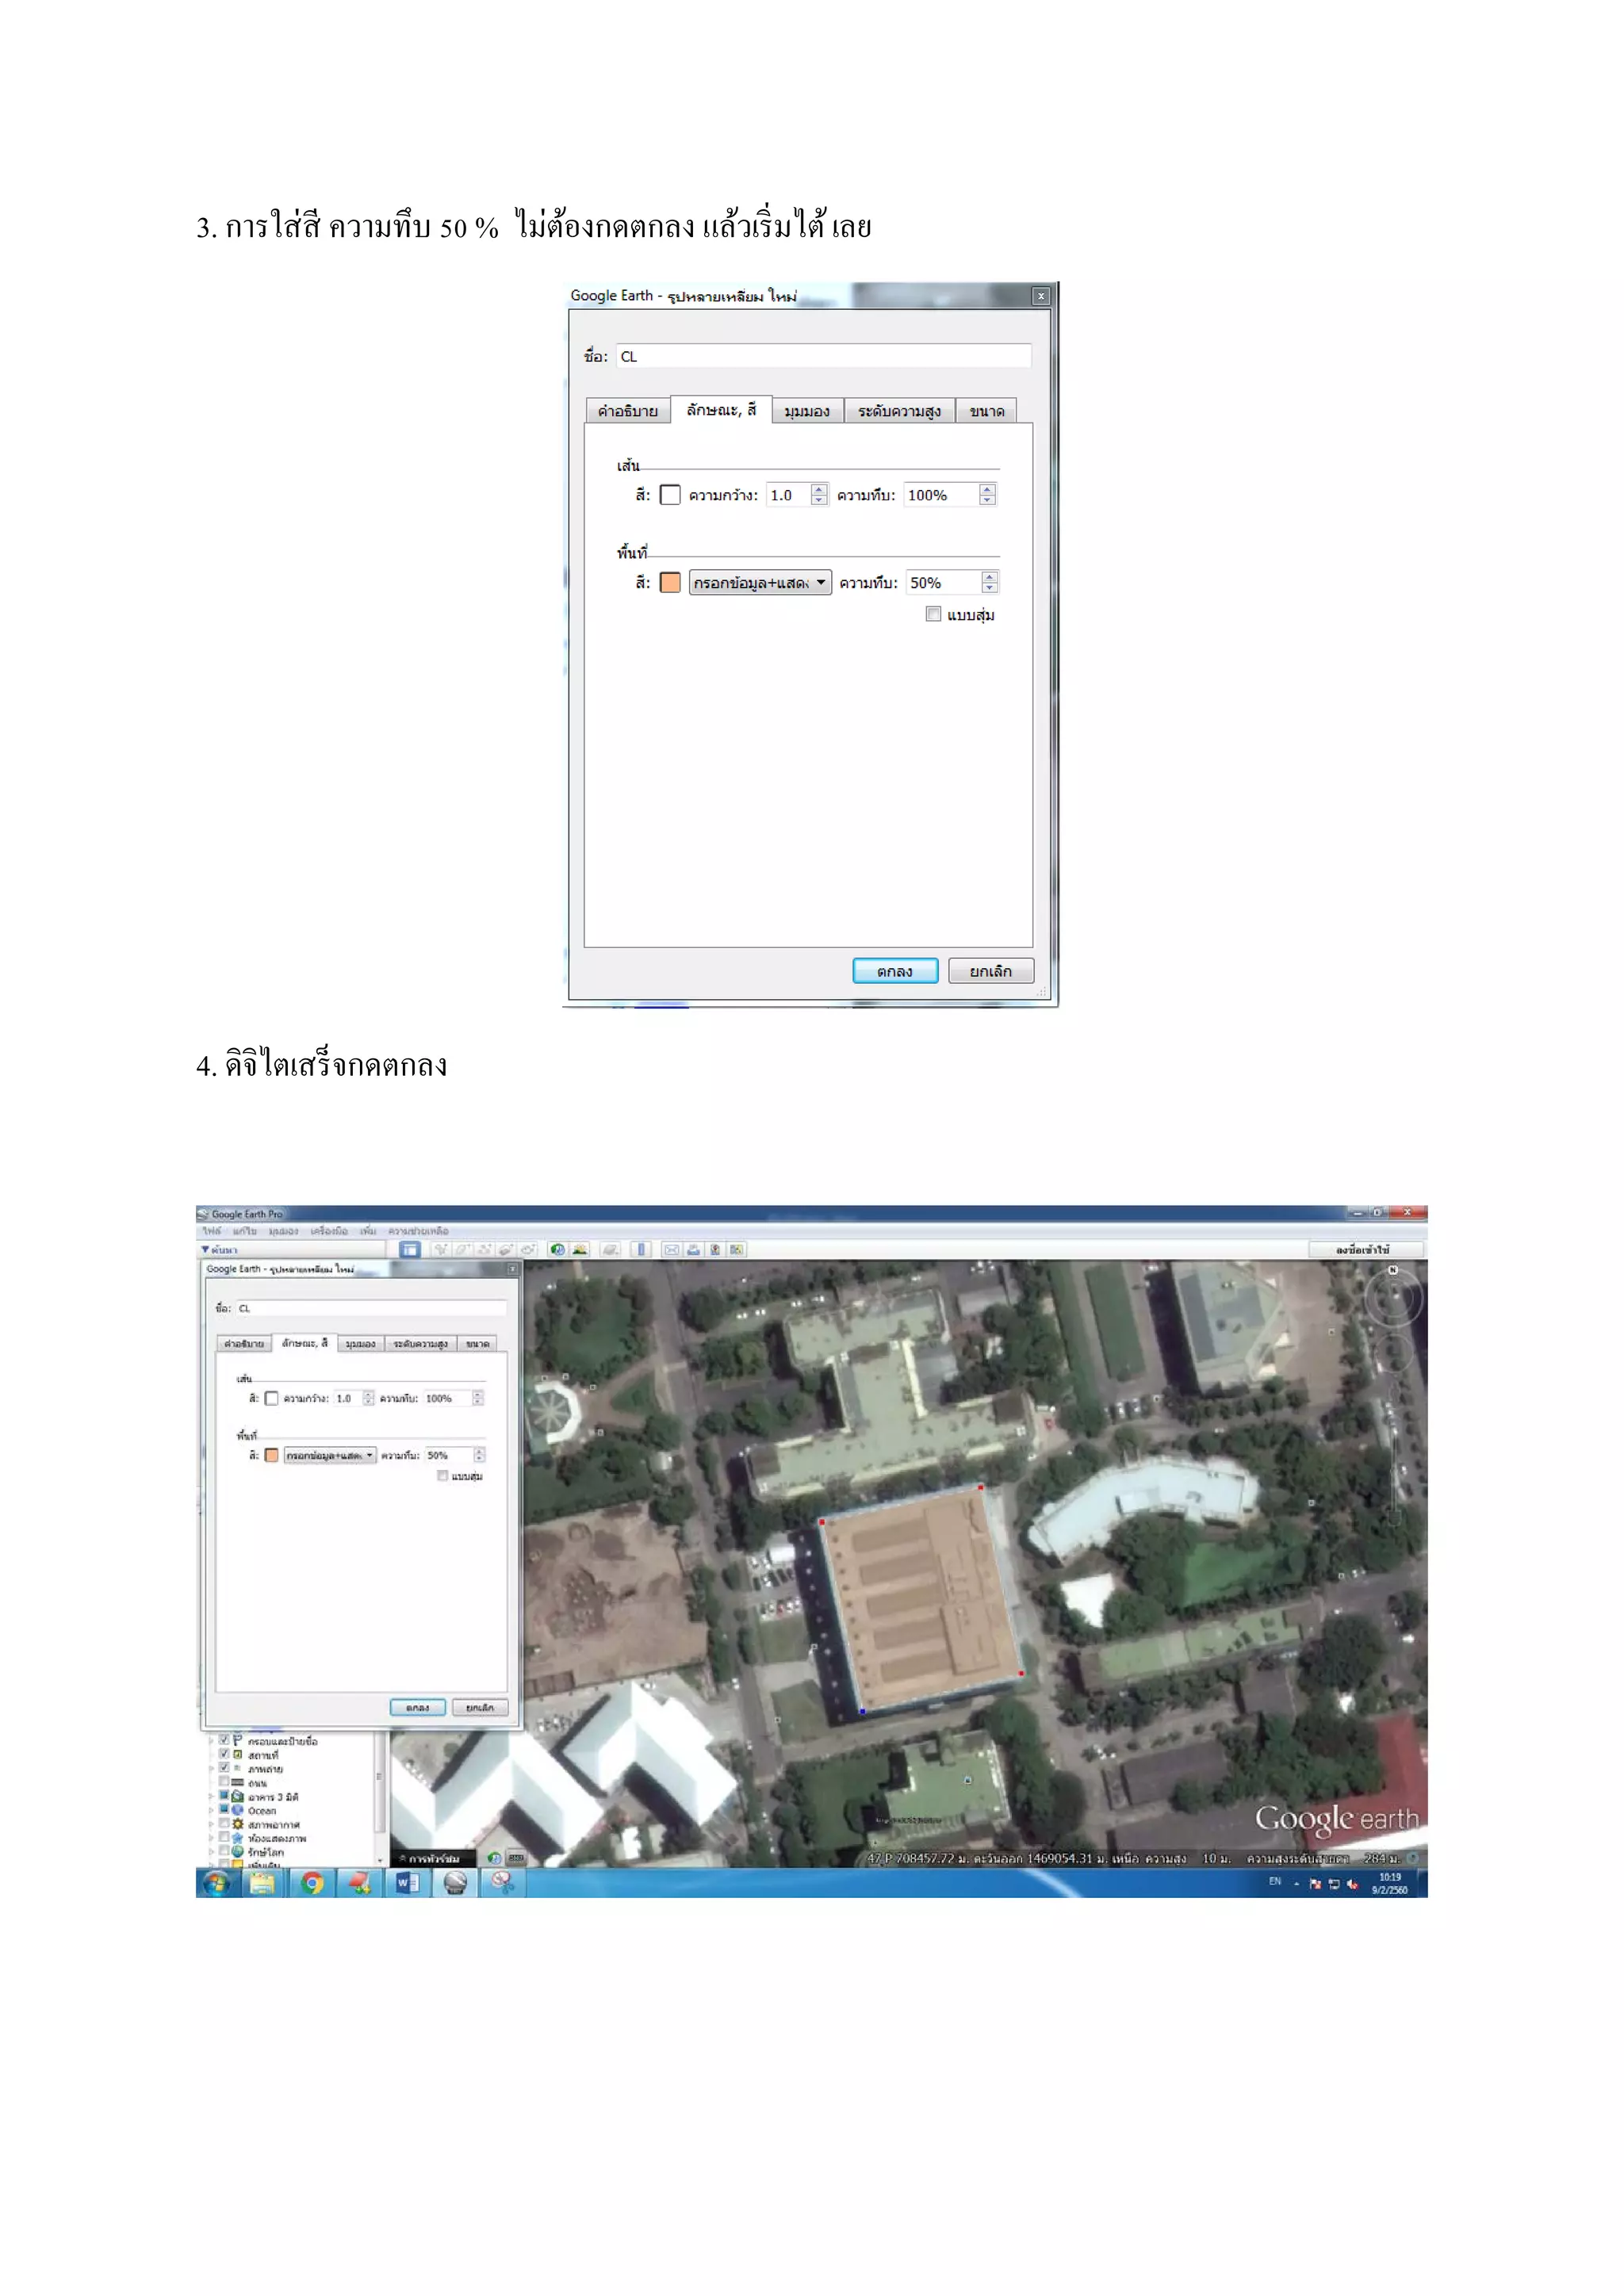Enable the แบบสุ่ม checkbox in the large dialog
This screenshot has width=1624, height=2296.
[933, 614]
